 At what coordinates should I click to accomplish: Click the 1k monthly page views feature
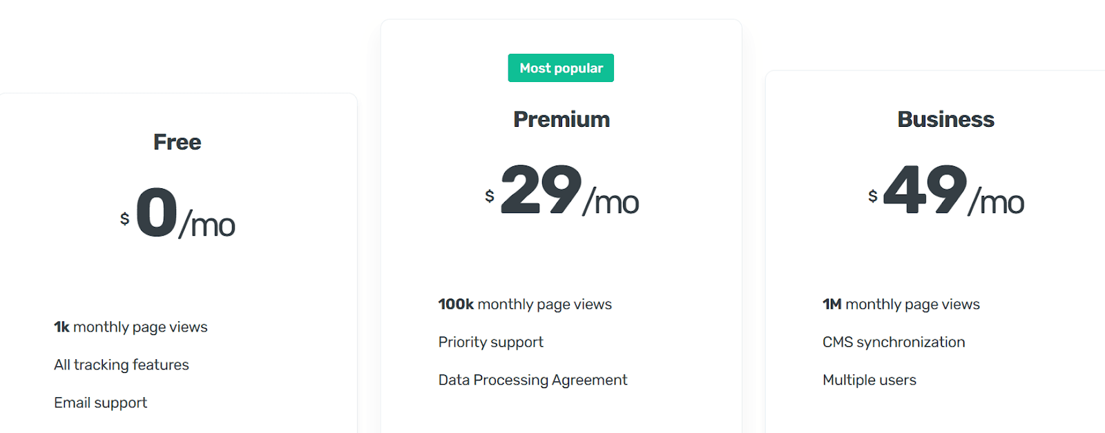click(x=131, y=327)
